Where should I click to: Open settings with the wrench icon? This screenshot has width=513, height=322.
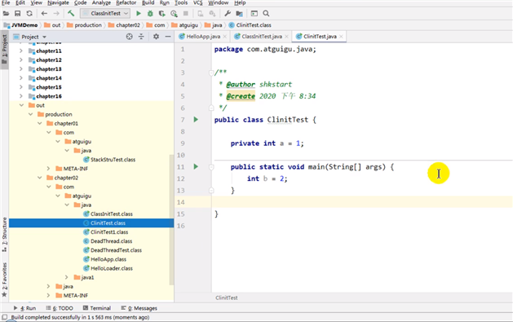[228, 13]
